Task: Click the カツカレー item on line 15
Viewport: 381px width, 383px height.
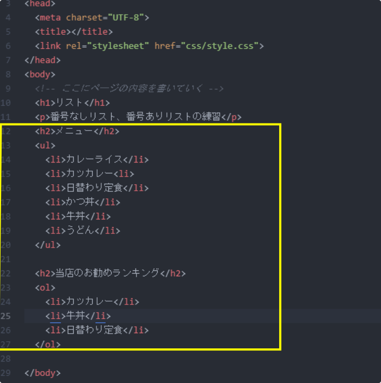Action: (x=89, y=174)
